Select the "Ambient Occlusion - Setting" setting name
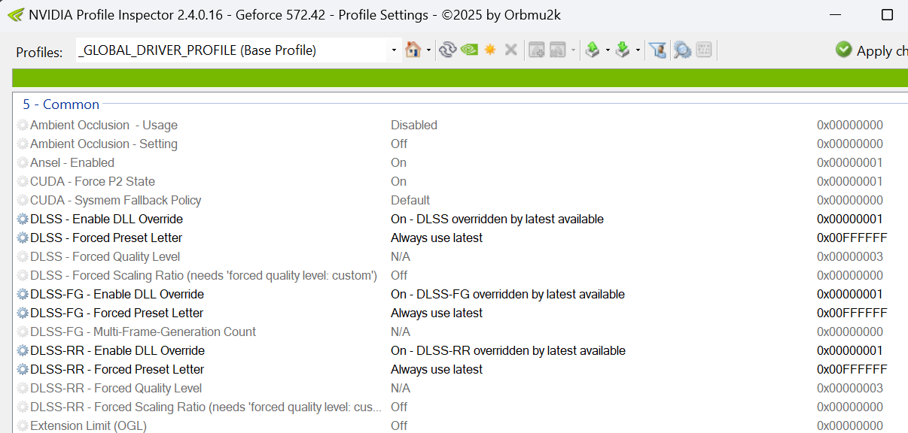 coord(104,144)
